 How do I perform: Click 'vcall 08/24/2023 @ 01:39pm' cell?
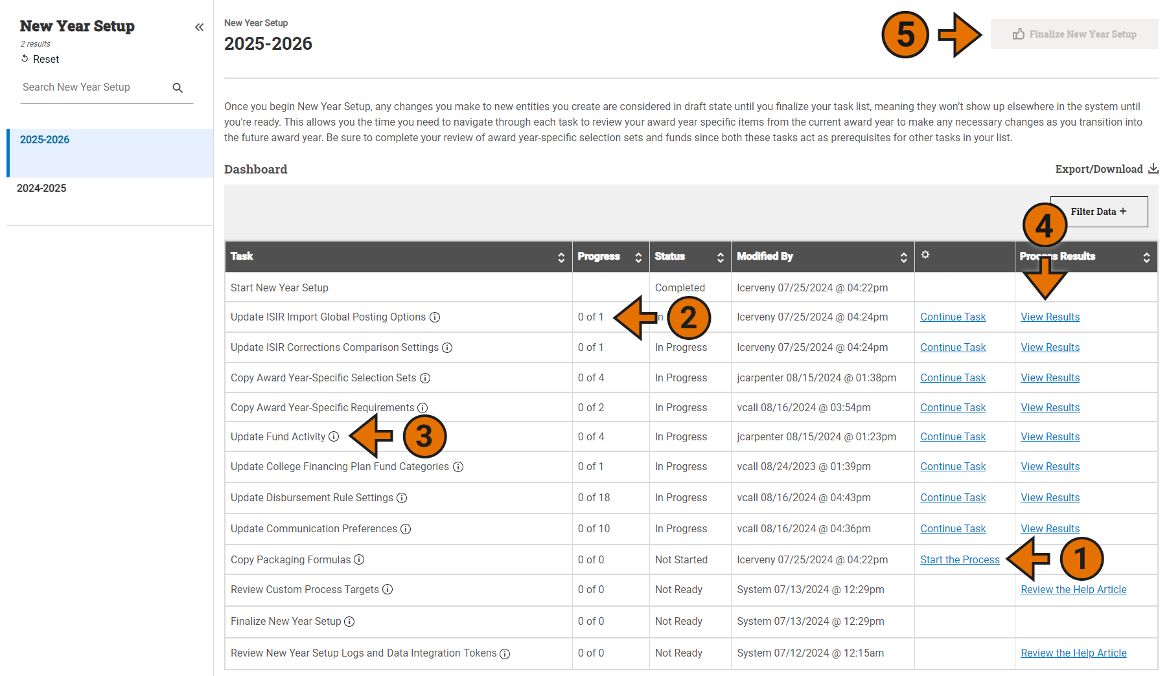pyautogui.click(x=823, y=467)
